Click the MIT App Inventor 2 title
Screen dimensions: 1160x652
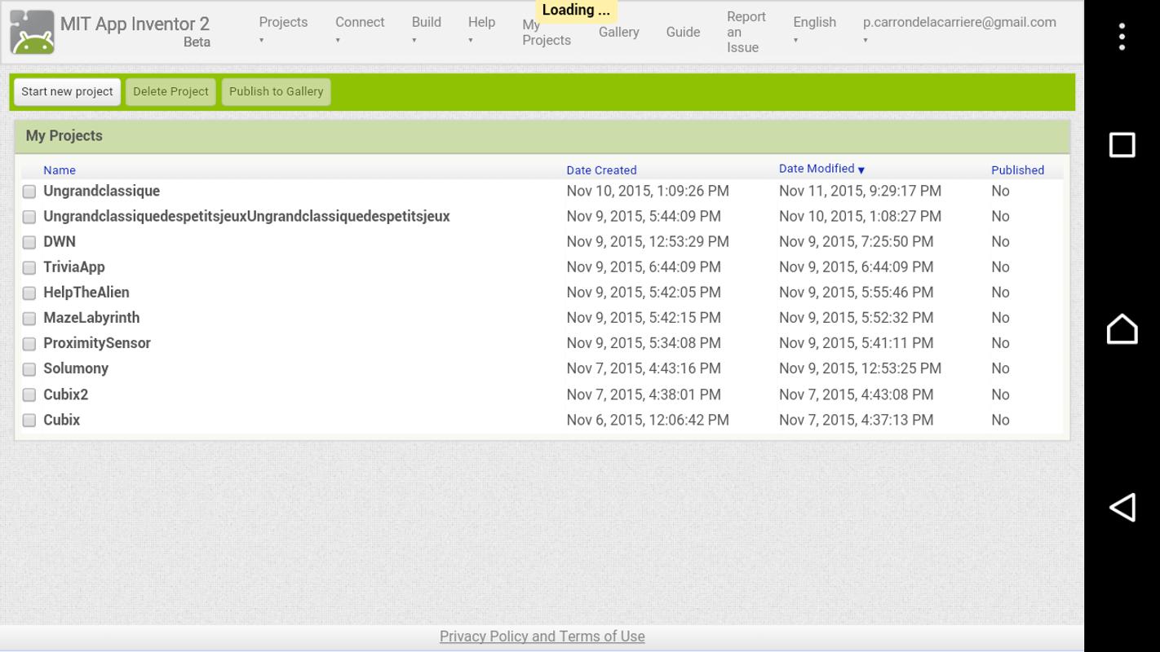(x=135, y=24)
